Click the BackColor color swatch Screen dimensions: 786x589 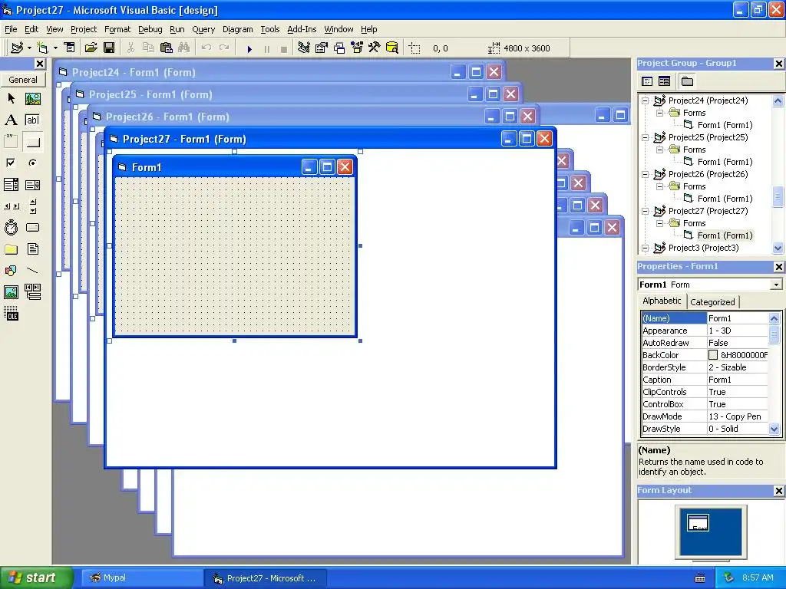click(x=713, y=355)
